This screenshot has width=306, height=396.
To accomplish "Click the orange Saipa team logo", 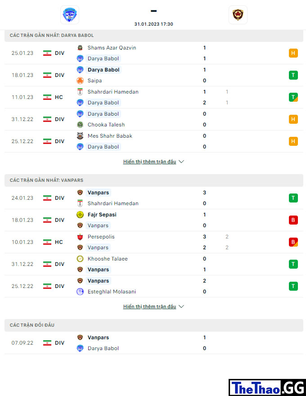I will pos(80,81).
